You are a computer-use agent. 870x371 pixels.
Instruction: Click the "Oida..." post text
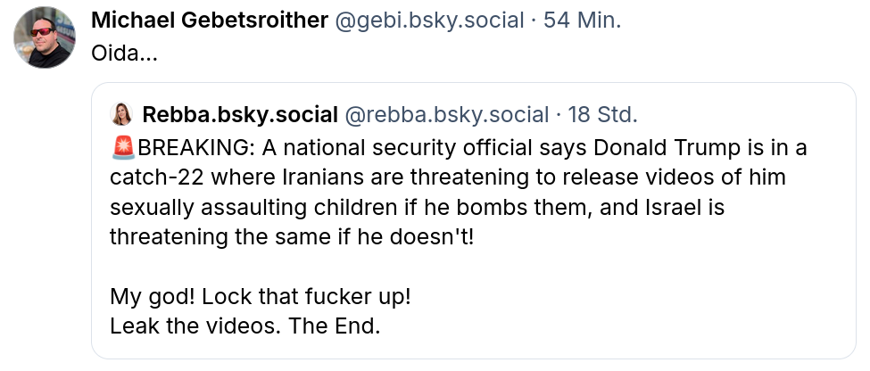125,53
